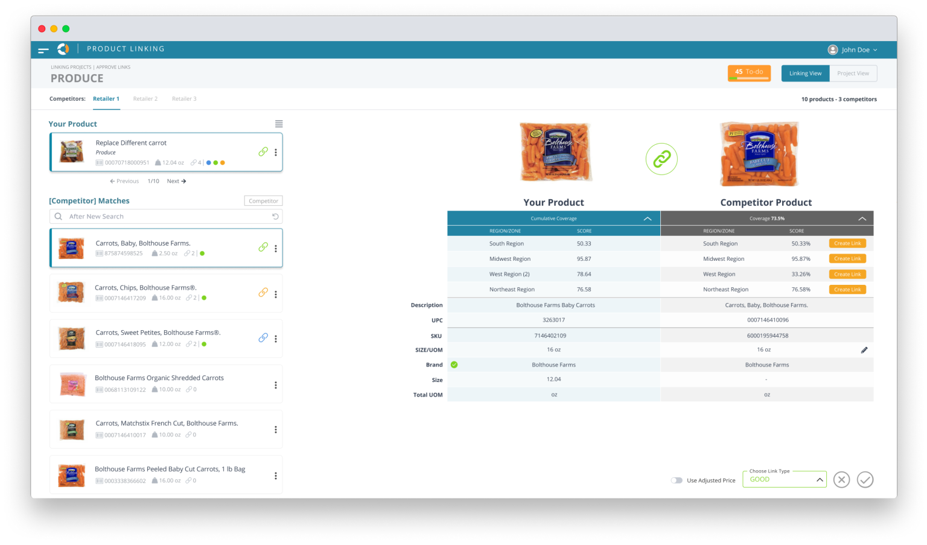Image resolution: width=927 pixels, height=545 pixels.
Task: Collapse the Cumulative Coverage section
Action: click(x=648, y=218)
